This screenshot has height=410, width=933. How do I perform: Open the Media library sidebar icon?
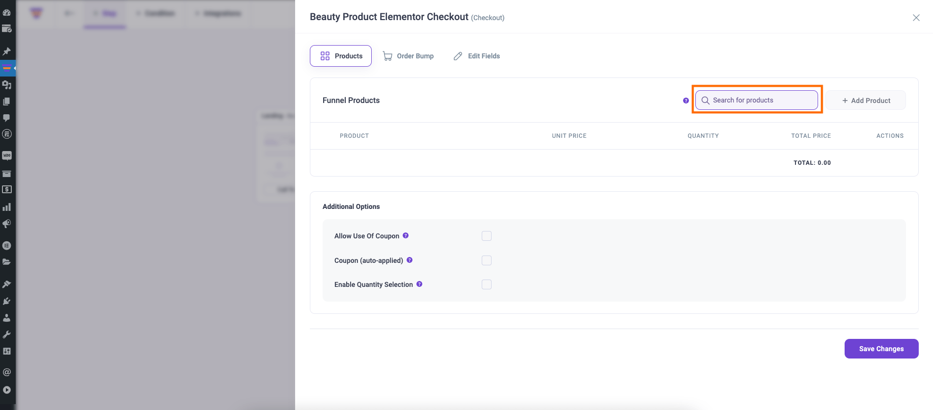tap(7, 84)
